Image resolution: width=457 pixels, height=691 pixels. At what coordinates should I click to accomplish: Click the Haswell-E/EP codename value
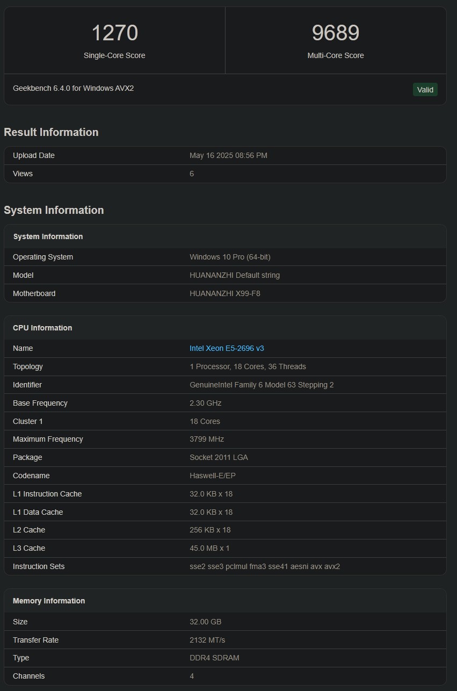(213, 476)
